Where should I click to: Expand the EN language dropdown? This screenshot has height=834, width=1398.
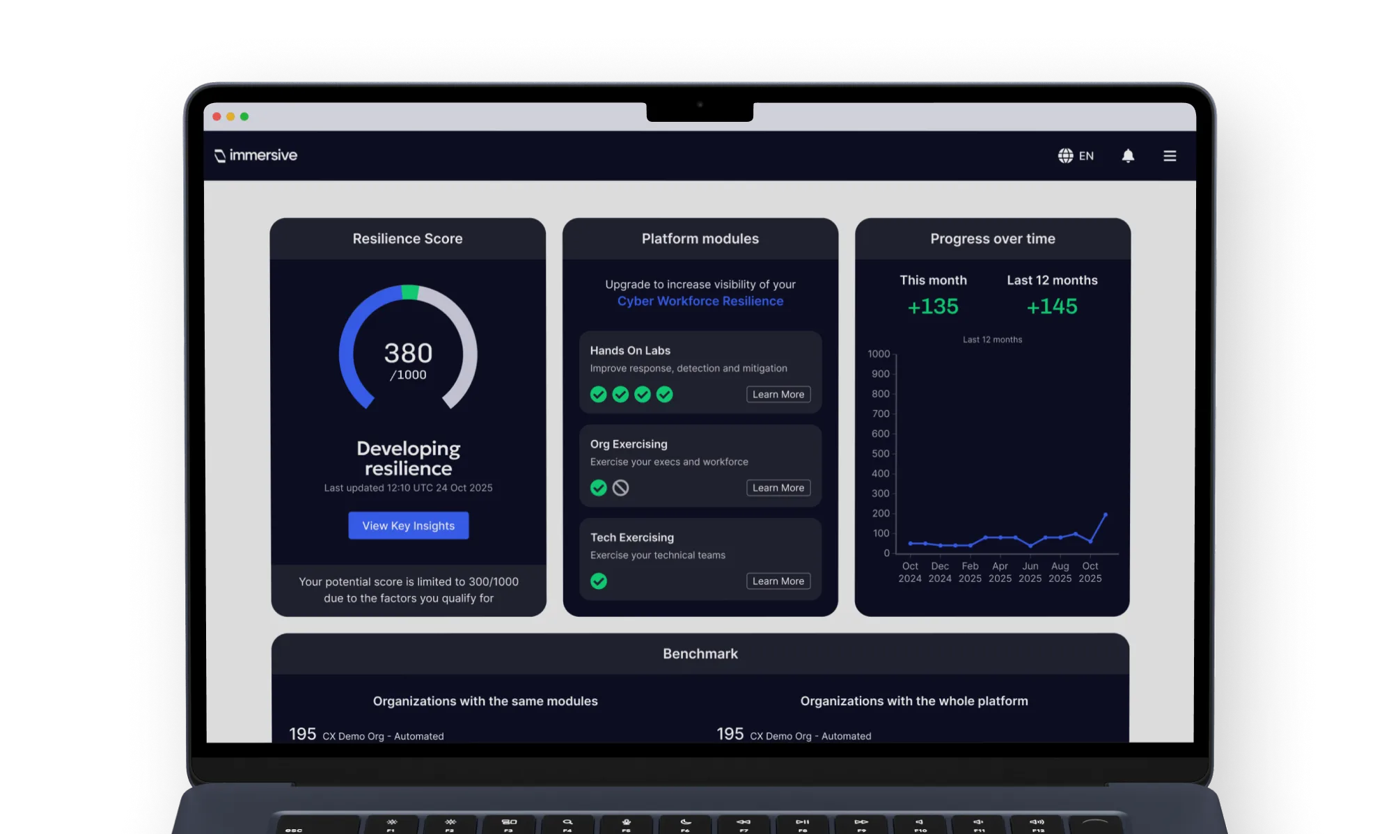coord(1086,156)
